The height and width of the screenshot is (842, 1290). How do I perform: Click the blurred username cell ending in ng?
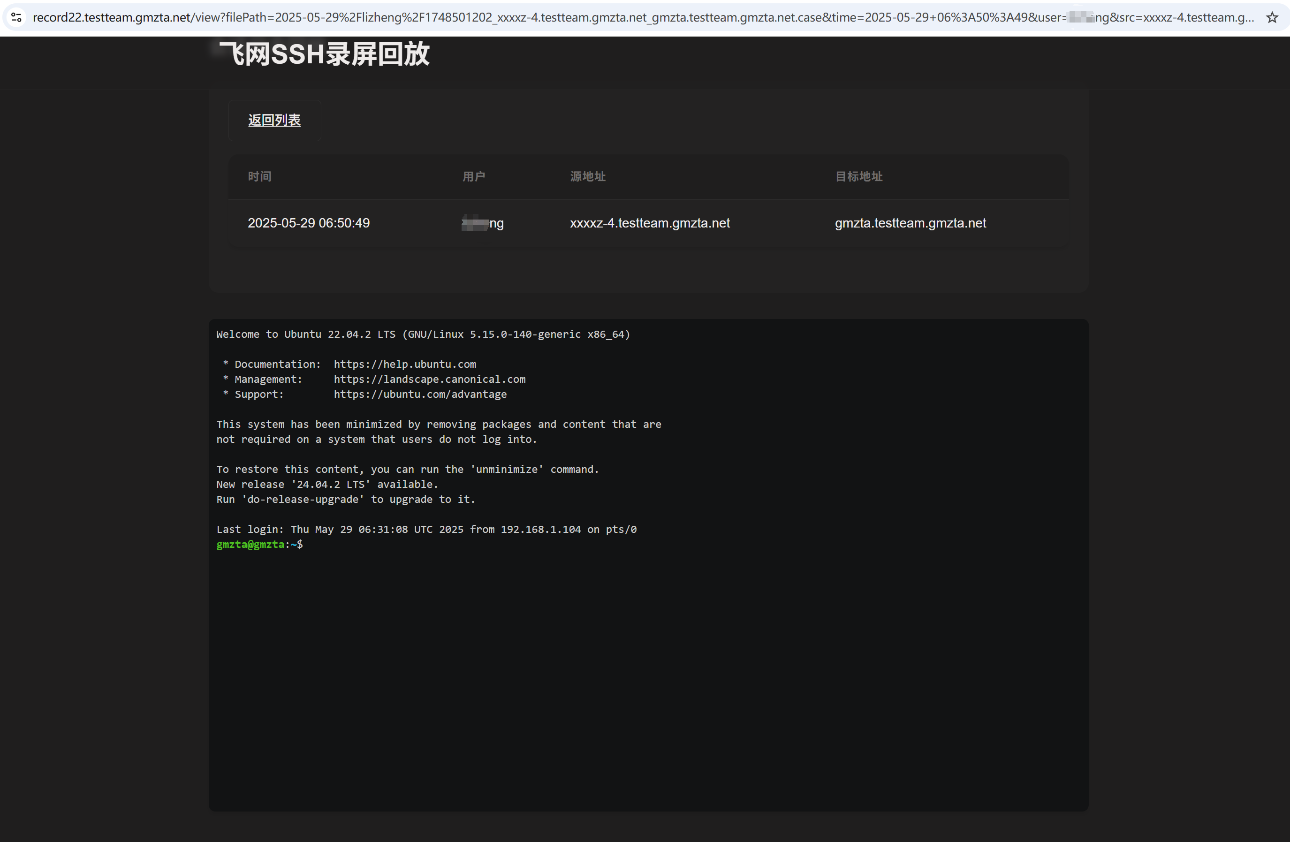pyautogui.click(x=482, y=223)
